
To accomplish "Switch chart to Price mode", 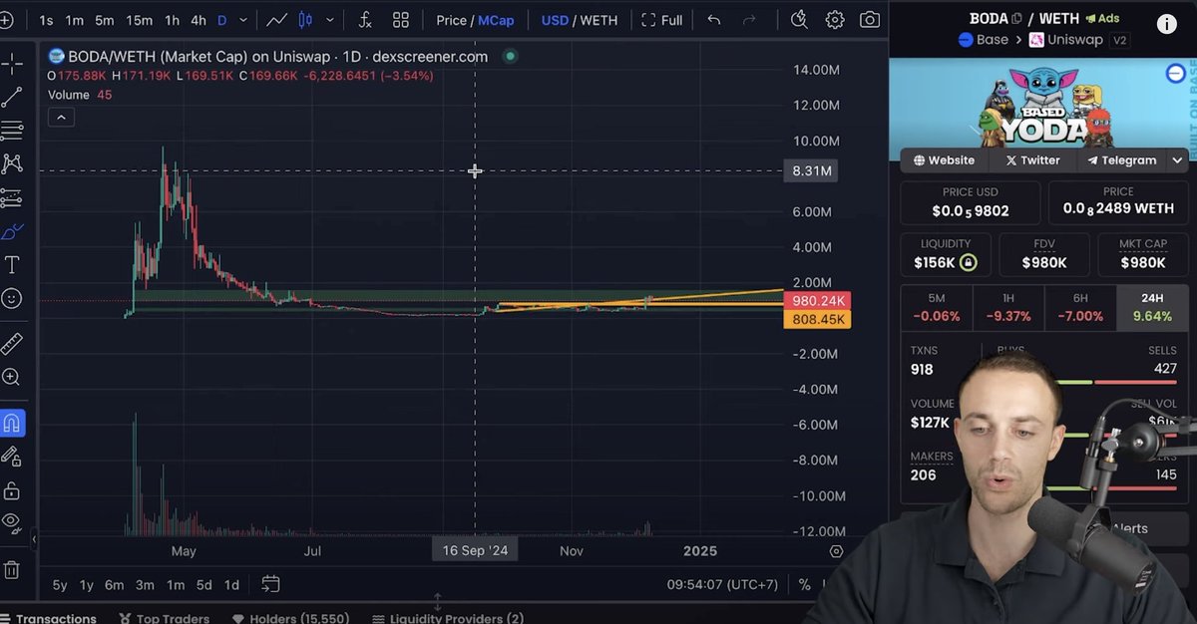I will point(451,20).
